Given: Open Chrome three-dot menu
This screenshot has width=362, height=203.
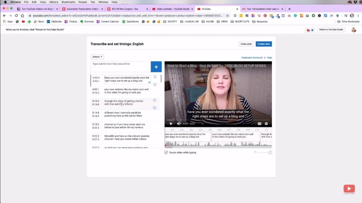Looking at the screenshot, I should [358, 16].
